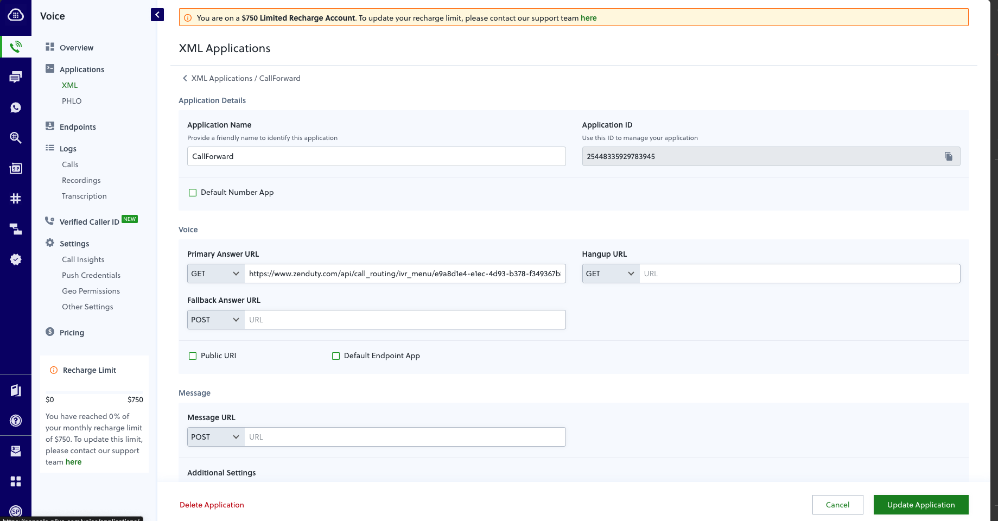Click the Recharge Limit progress bar
998x521 pixels.
94,391
